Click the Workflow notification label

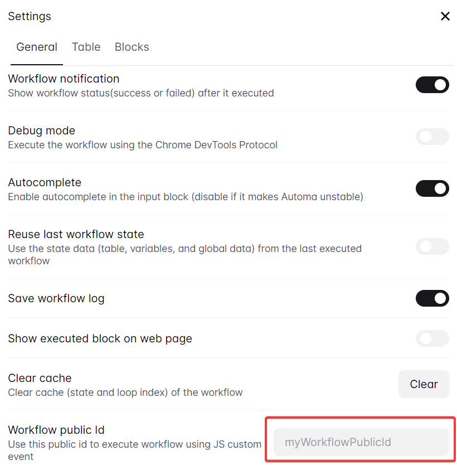coord(64,79)
